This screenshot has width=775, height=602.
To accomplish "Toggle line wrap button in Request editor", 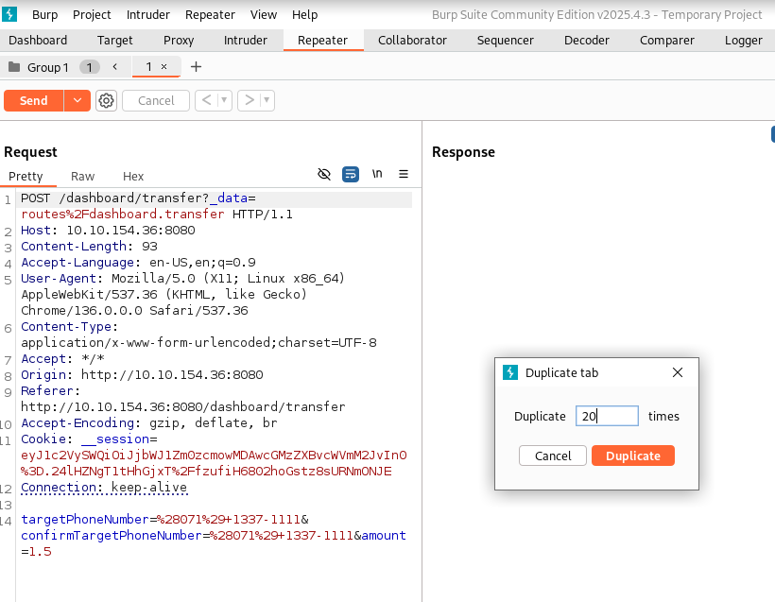I will [x=351, y=174].
